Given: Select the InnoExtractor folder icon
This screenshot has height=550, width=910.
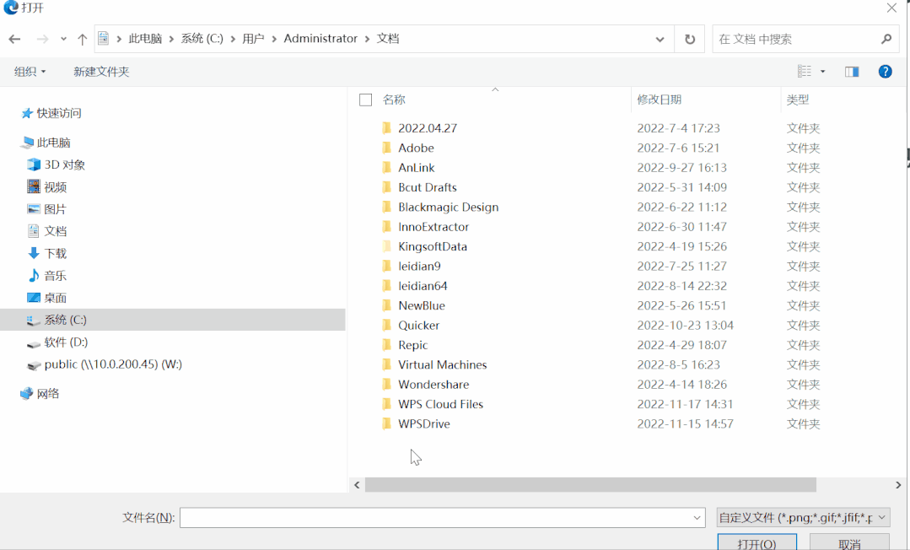Looking at the screenshot, I should [x=387, y=227].
